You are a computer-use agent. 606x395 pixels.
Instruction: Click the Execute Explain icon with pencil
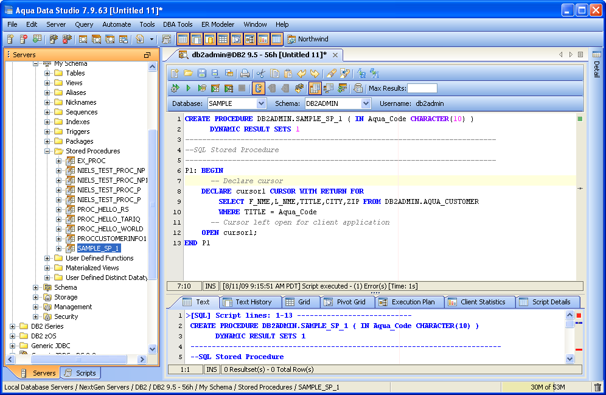[x=215, y=88]
